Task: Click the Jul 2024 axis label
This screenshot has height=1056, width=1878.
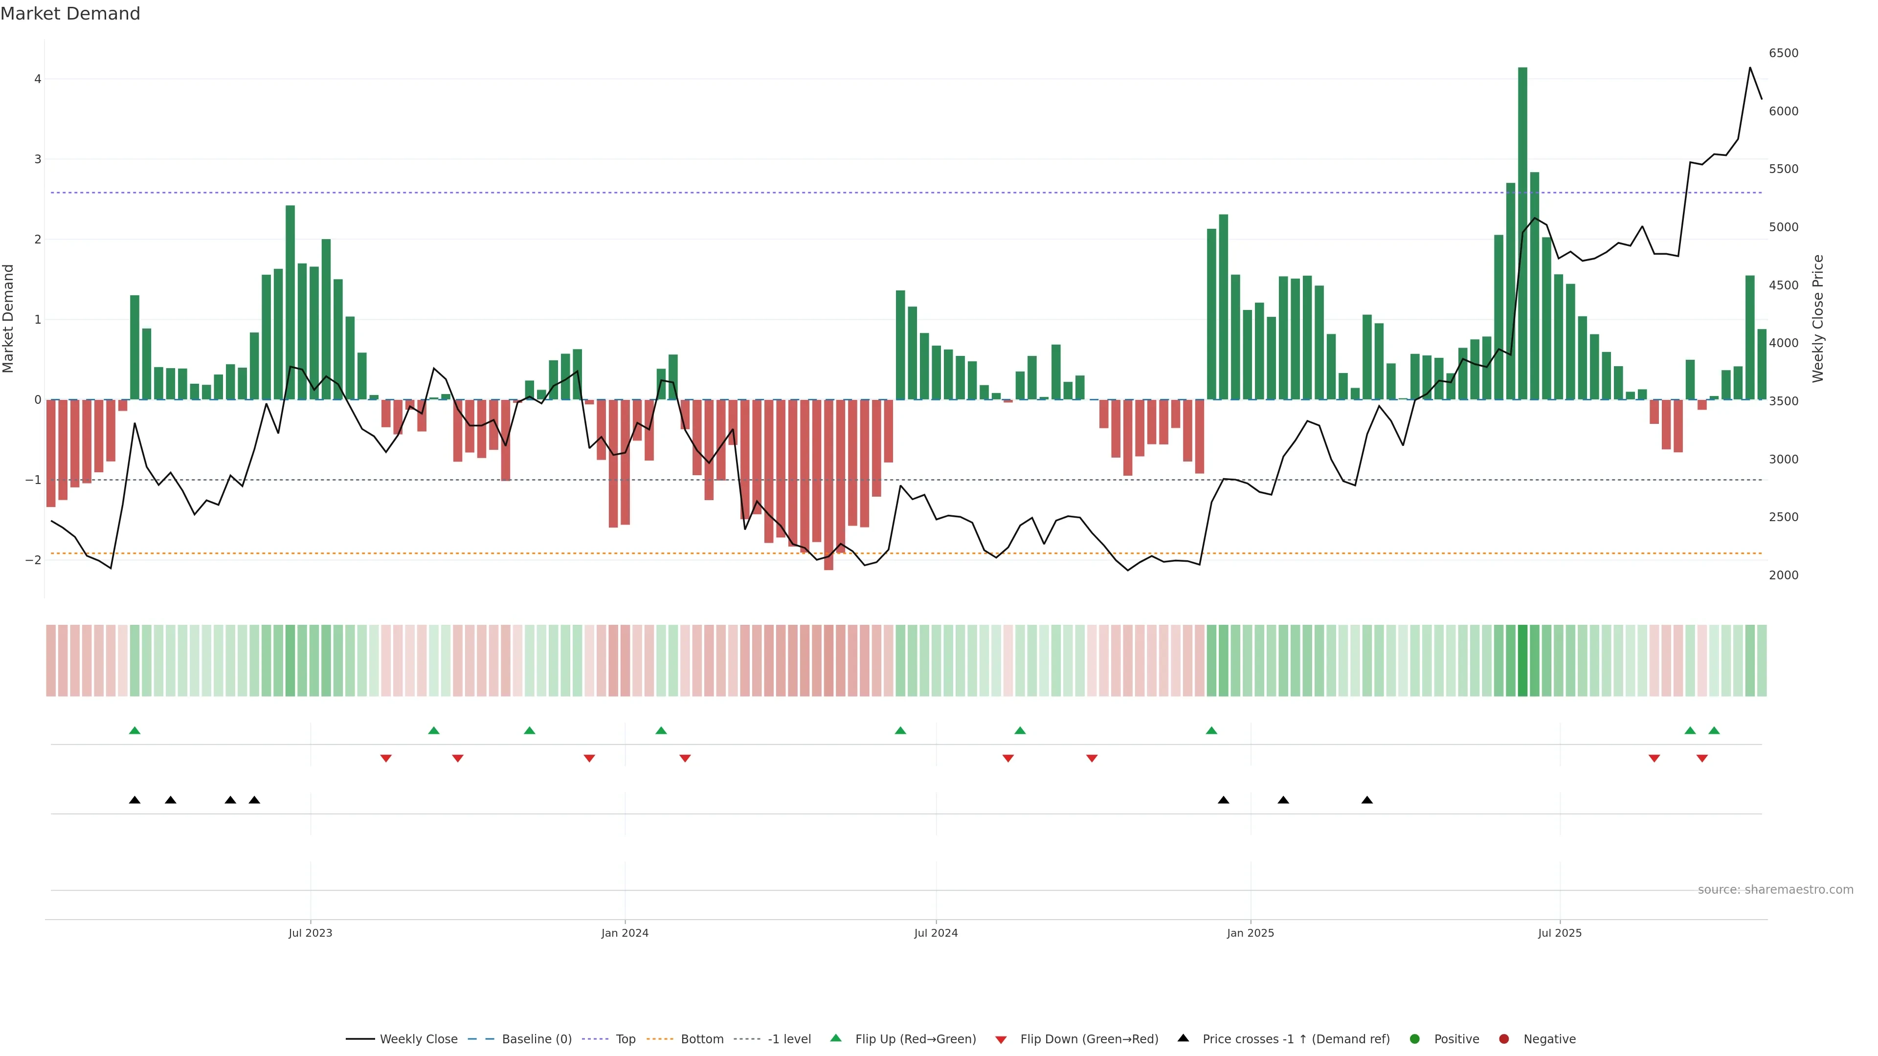Action: pyautogui.click(x=936, y=933)
